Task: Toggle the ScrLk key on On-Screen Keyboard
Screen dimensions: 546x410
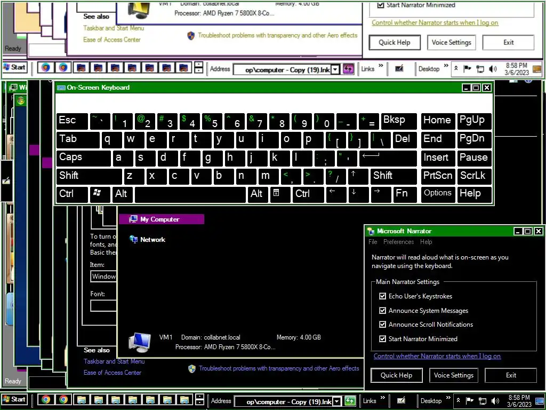Action: point(474,176)
